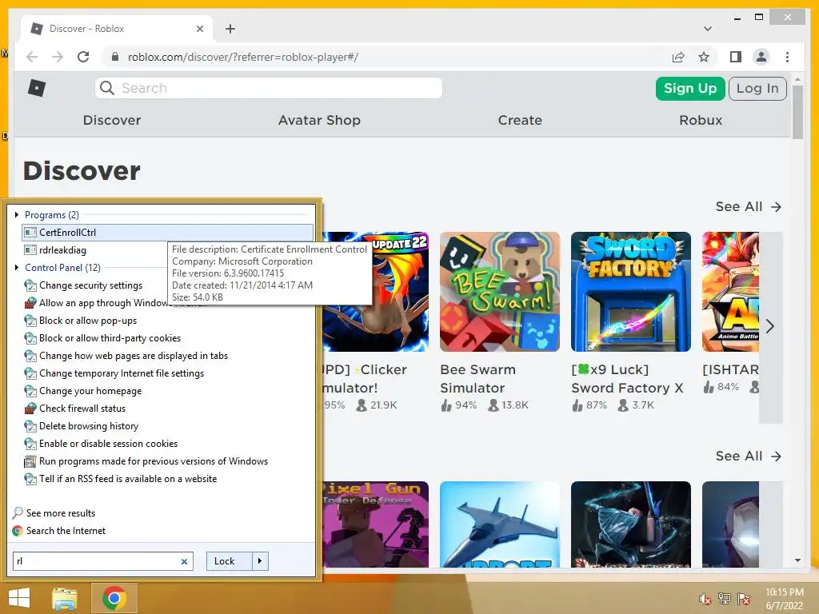Screen dimensions: 819x614
Task: Open the Action Center flag icon
Action: 744,599
